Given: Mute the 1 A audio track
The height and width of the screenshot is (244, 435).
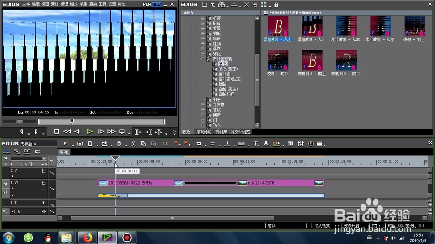Looking at the screenshot, I should pyautogui.click(x=43, y=211).
